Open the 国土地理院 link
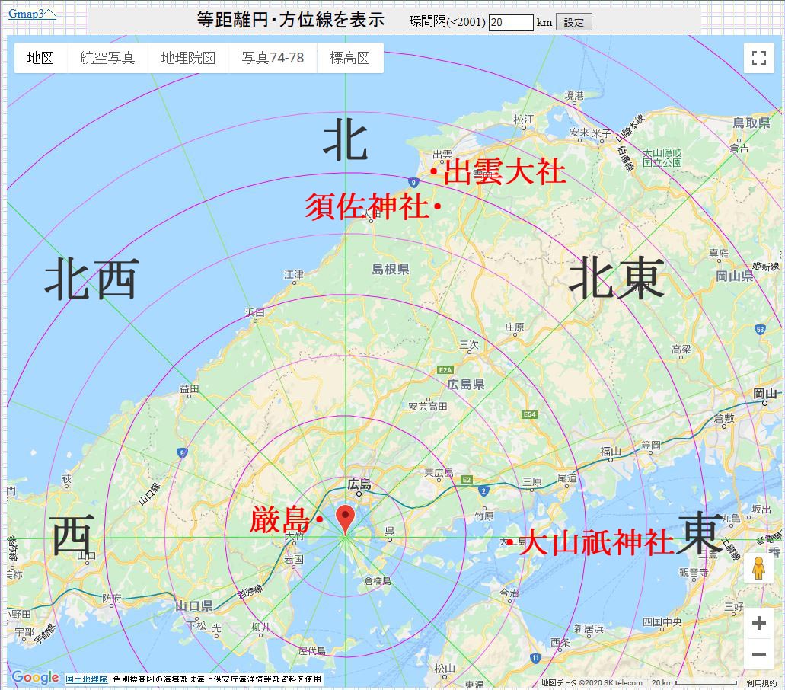 pyautogui.click(x=87, y=679)
